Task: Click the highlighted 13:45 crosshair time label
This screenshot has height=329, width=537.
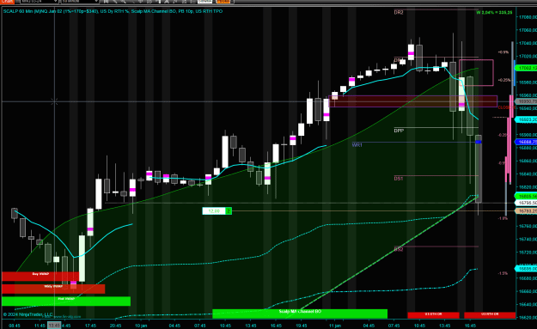Action: (54, 326)
